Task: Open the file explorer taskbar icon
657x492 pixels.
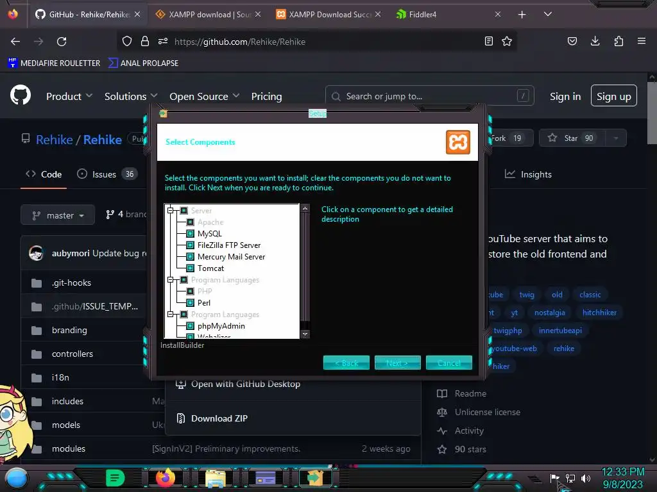Action: coord(216,478)
